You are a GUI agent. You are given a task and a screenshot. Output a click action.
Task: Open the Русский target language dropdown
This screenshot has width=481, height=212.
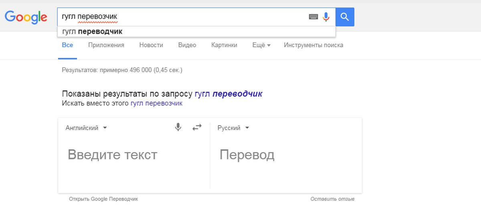pos(233,128)
